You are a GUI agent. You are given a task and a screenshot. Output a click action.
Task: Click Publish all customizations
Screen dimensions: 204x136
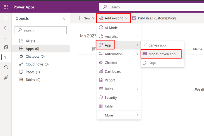click(x=154, y=18)
